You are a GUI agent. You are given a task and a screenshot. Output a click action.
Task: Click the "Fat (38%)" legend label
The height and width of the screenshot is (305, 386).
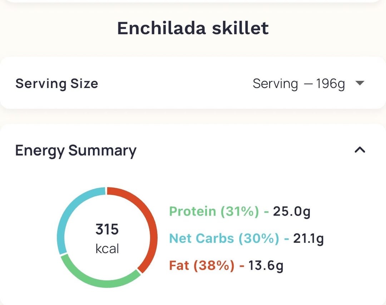tap(202, 266)
